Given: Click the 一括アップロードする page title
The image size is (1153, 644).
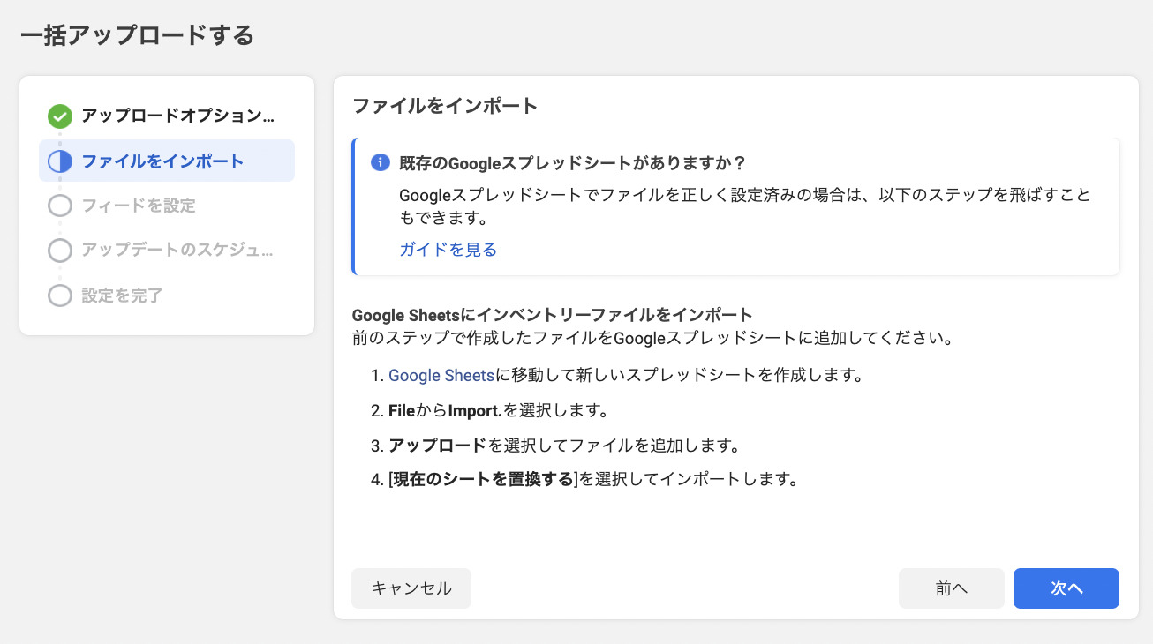Looking at the screenshot, I should pos(137,35).
